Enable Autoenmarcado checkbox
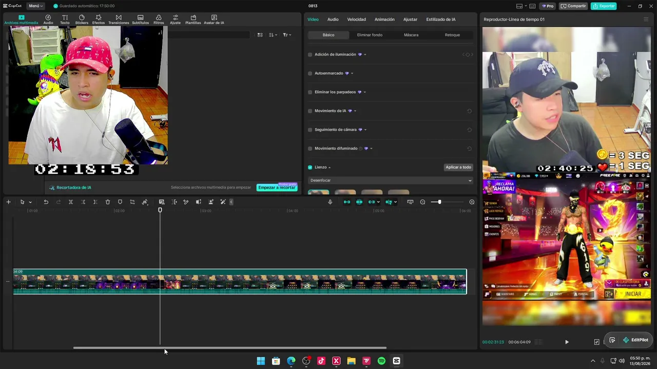This screenshot has width=657, height=369. (310, 73)
